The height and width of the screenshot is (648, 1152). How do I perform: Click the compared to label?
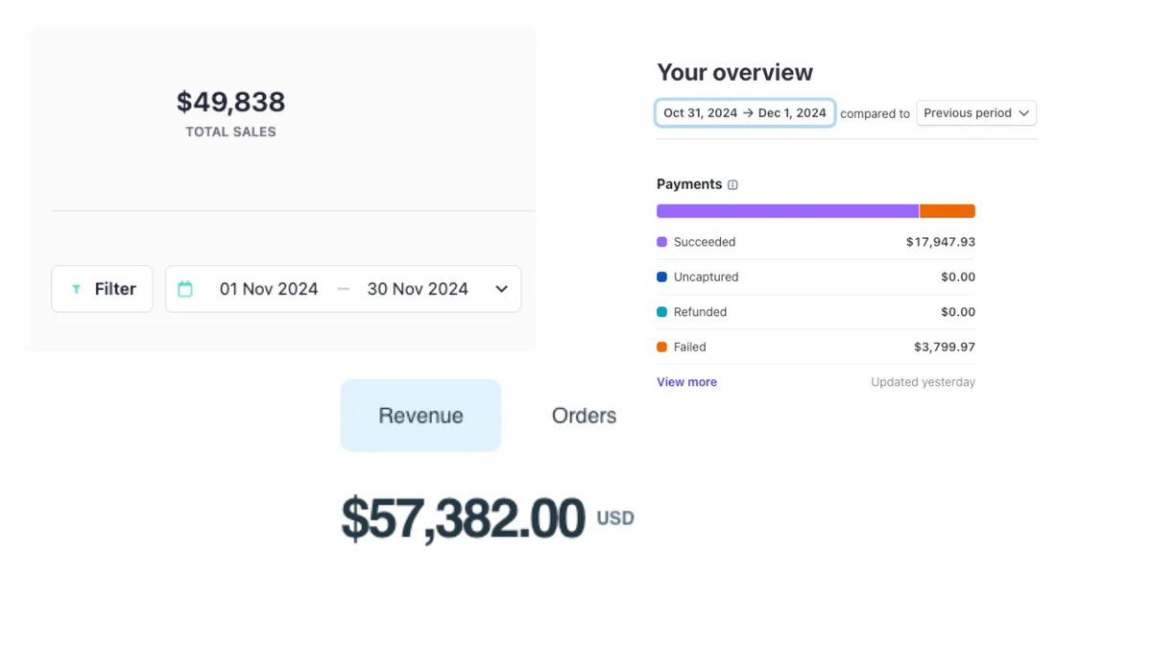pyautogui.click(x=875, y=113)
